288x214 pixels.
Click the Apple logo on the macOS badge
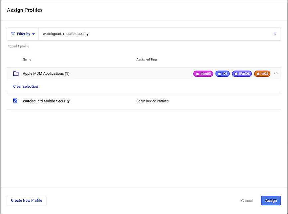tap(197, 73)
